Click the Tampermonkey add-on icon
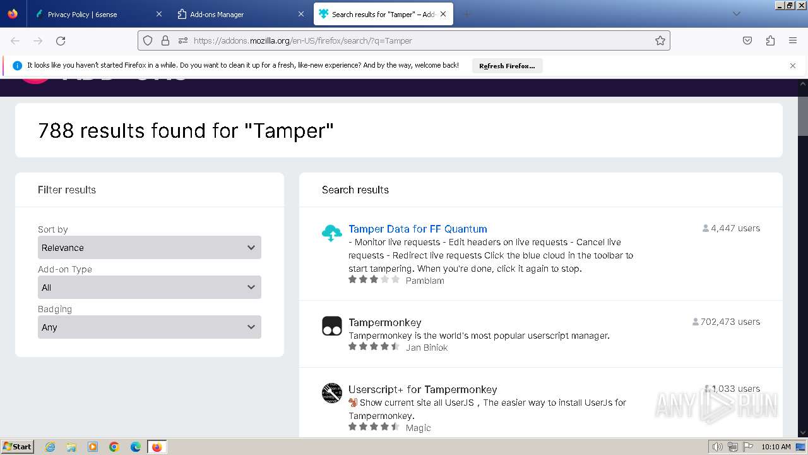The image size is (808, 455). (332, 326)
